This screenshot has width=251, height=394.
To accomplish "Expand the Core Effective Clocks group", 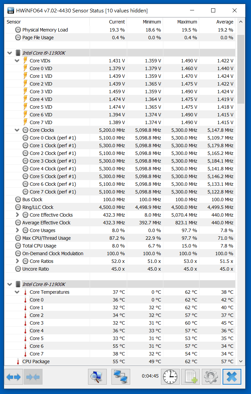I will (x=17, y=215).
